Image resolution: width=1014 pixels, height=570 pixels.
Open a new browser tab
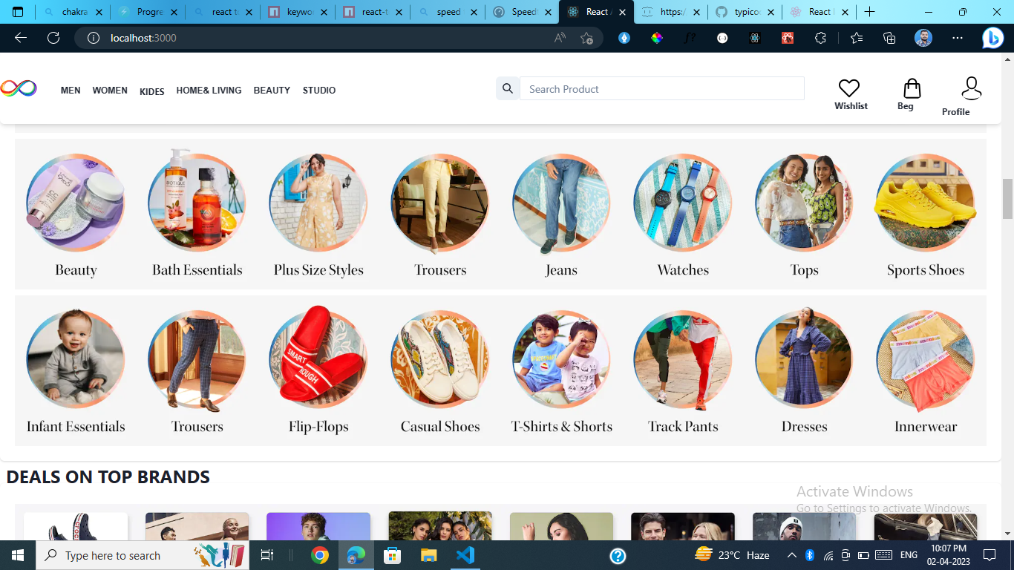[x=870, y=12]
